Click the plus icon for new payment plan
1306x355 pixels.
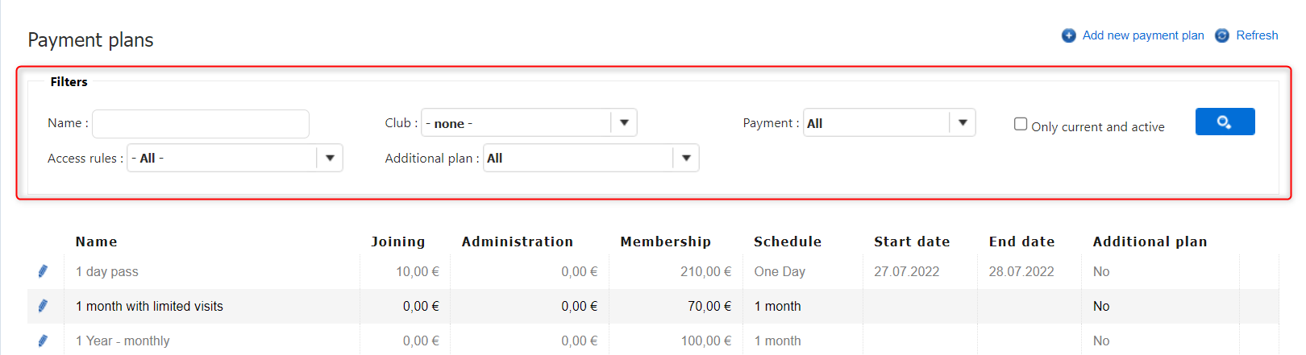[x=1068, y=35]
